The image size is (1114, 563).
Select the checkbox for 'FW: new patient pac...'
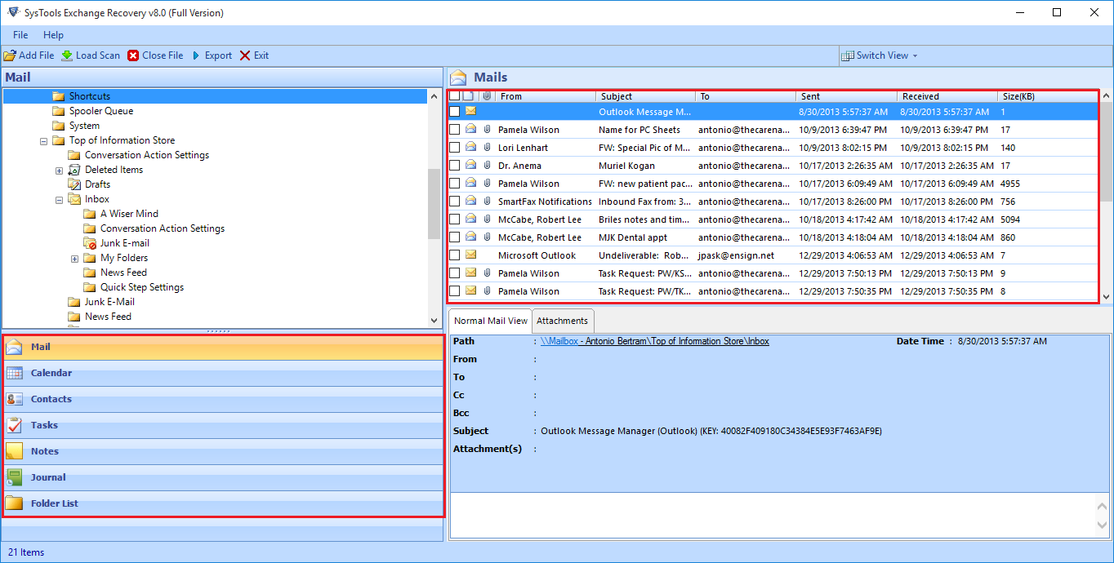pos(454,184)
